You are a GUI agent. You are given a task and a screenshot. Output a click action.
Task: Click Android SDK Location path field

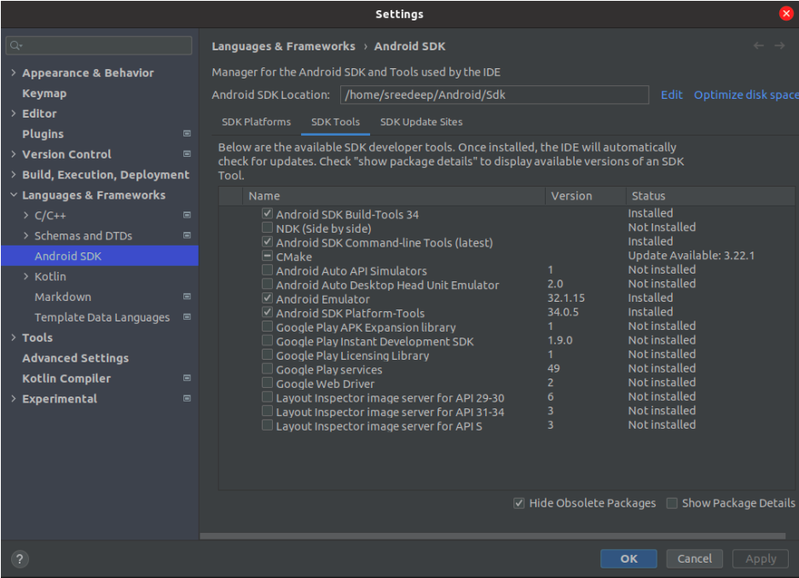[x=495, y=95]
